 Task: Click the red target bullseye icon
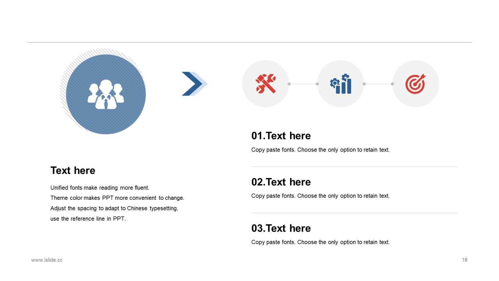(416, 84)
